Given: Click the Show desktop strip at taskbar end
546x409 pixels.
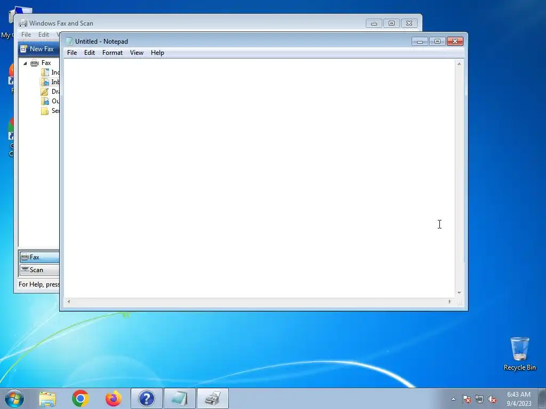Looking at the screenshot, I should tap(542, 398).
